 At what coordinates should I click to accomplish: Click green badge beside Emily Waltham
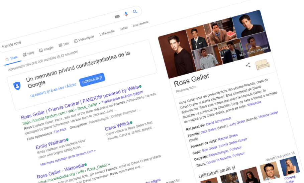(x=68, y=139)
